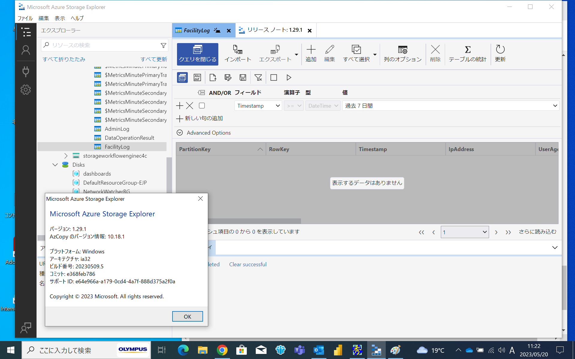Open table statistics with sigma icon

(x=467, y=53)
